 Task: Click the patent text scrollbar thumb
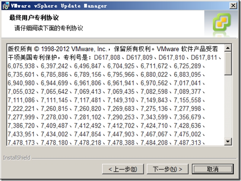pos(228,64)
